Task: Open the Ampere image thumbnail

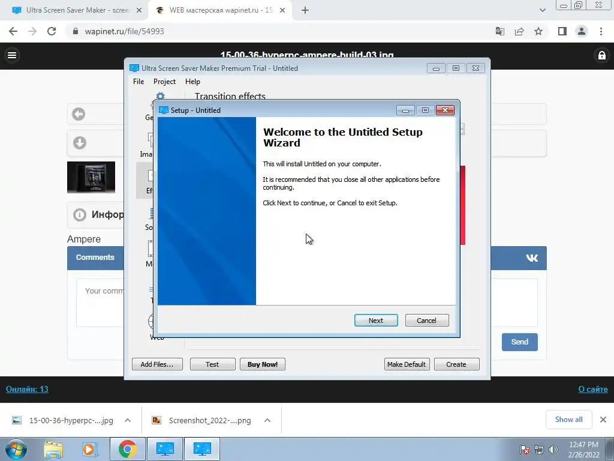Action: pos(91,177)
